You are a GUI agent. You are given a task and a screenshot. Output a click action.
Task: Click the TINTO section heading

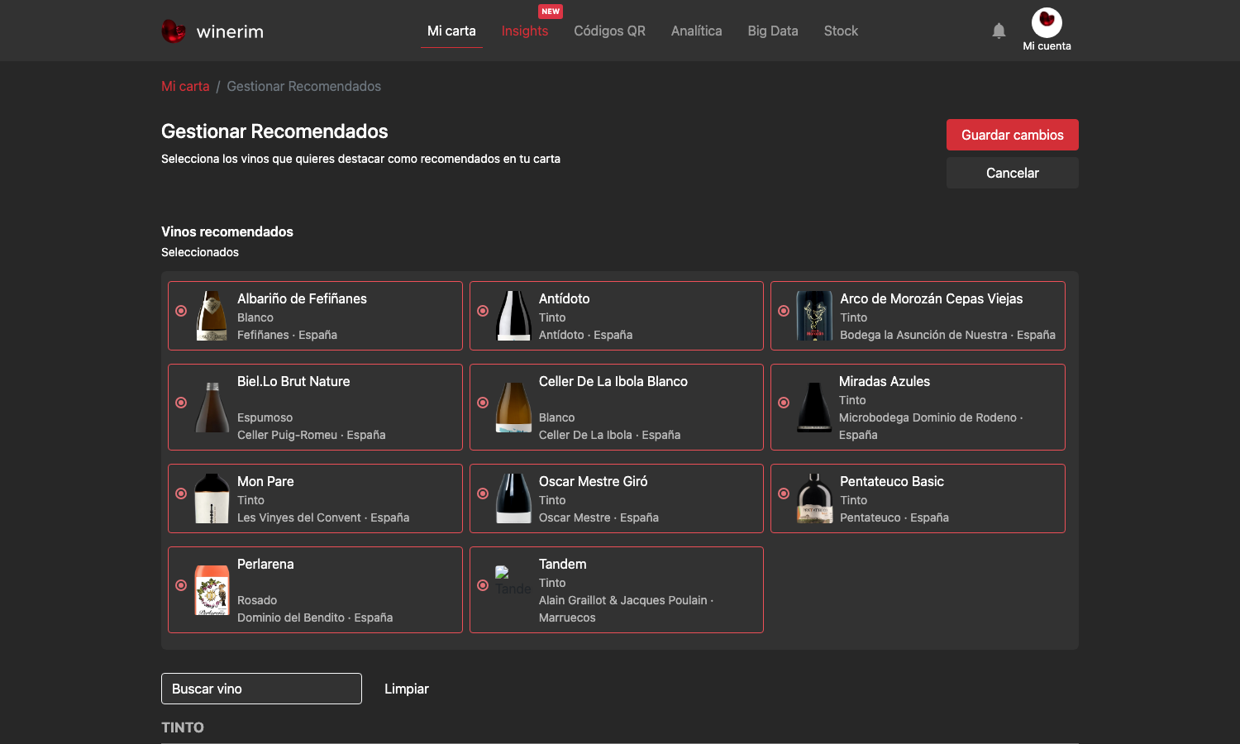coord(183,727)
